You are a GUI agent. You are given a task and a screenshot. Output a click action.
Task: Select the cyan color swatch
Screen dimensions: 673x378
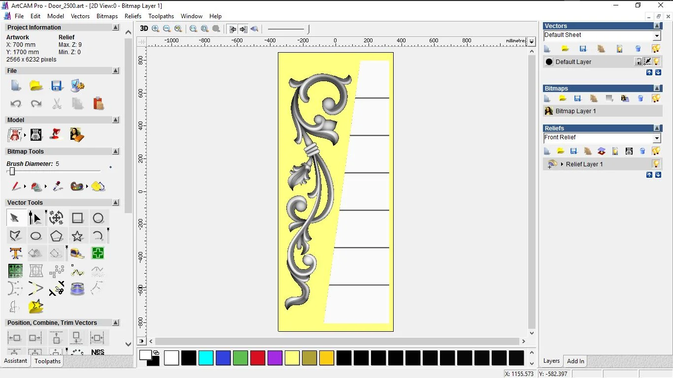tap(206, 358)
